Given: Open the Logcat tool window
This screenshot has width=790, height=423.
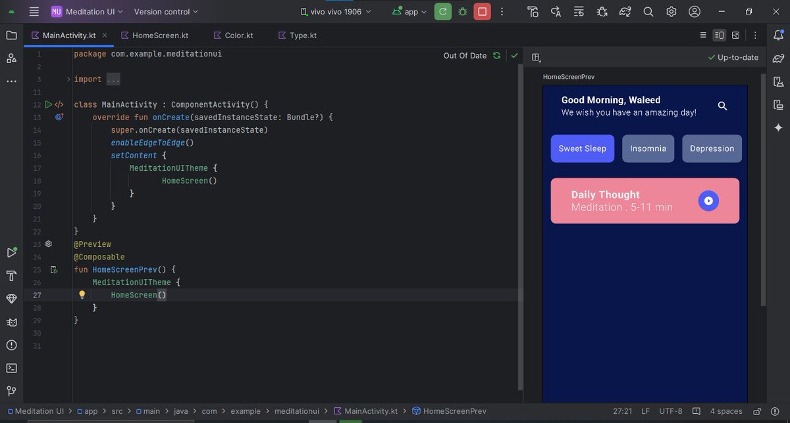Looking at the screenshot, I should tap(11, 322).
